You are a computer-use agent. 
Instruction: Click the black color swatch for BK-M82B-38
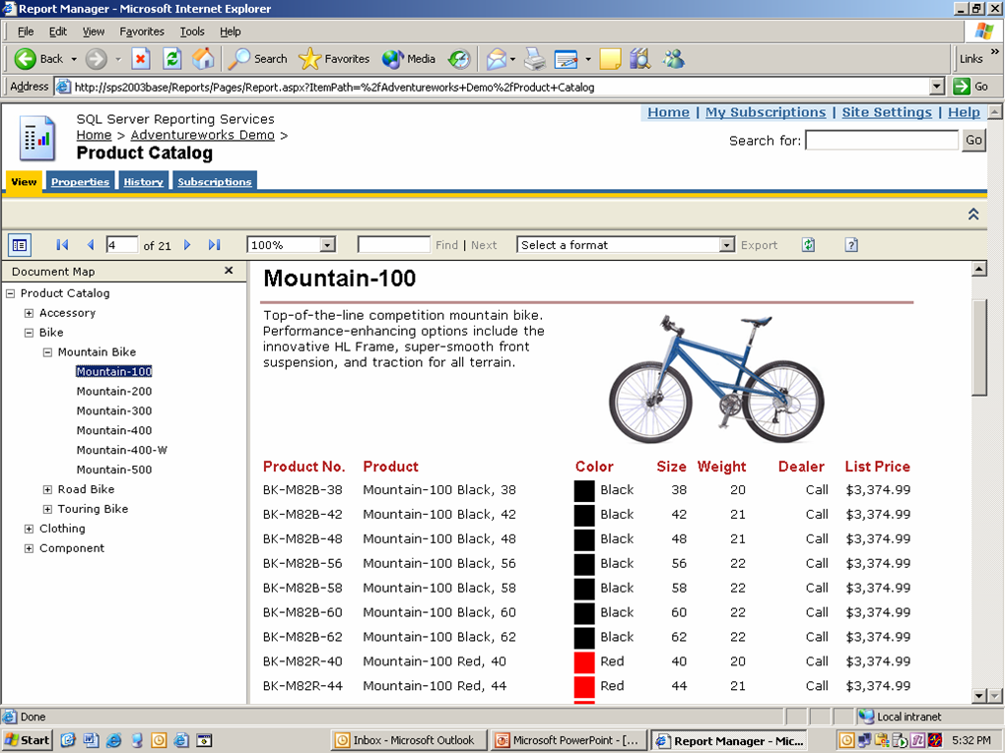(x=584, y=490)
